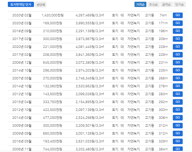Open GO for the 231m row
The height and width of the screenshot is (152, 192).
[178, 62]
